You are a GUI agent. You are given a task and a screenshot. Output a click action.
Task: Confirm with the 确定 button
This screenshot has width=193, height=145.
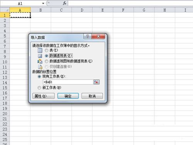[68, 96]
